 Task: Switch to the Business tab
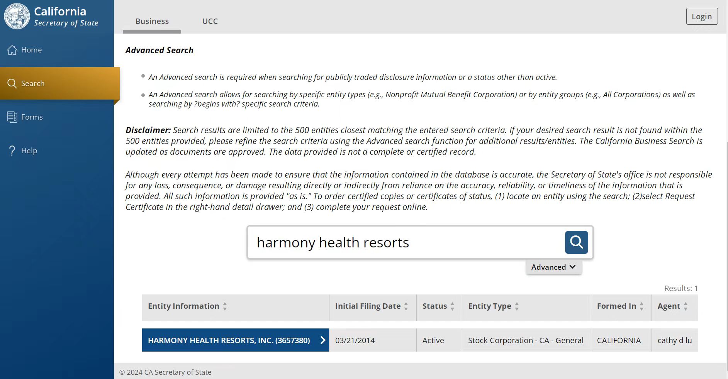(152, 21)
